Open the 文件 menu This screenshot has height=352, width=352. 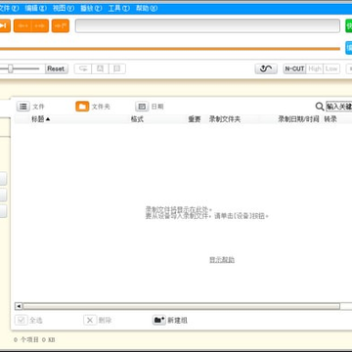[x=9, y=9]
